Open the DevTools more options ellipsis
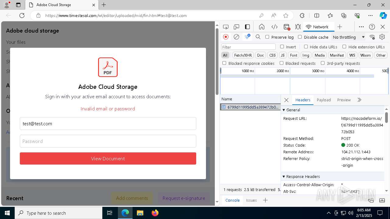 [361, 27]
